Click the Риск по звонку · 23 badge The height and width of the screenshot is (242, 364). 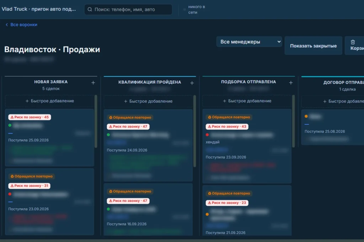tap(227, 203)
